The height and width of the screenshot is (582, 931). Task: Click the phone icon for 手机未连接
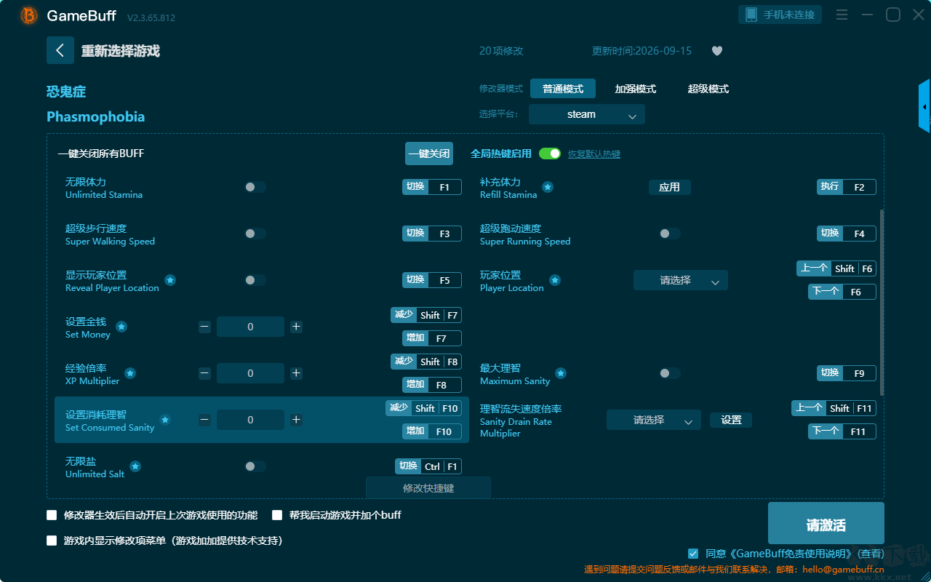pos(751,15)
